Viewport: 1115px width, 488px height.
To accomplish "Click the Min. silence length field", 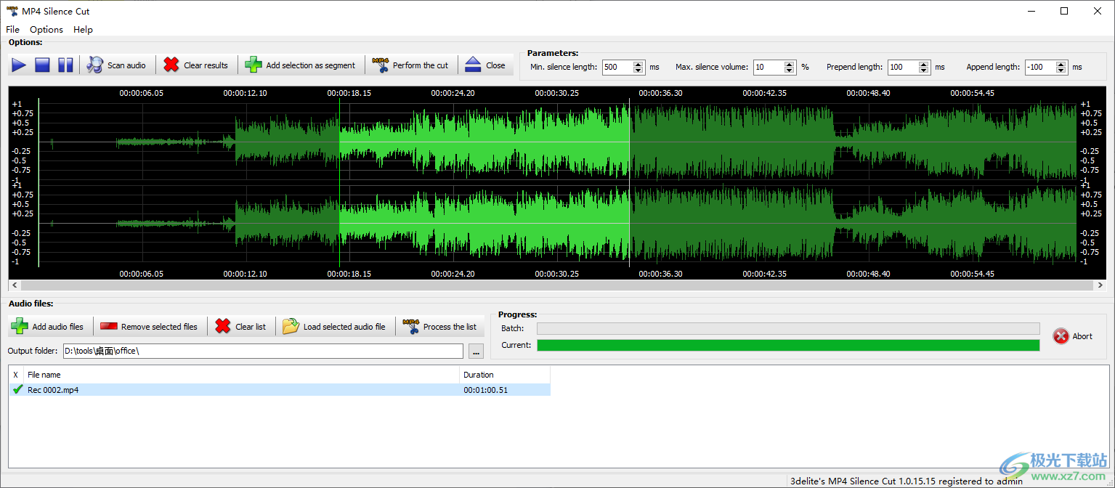I will click(617, 67).
